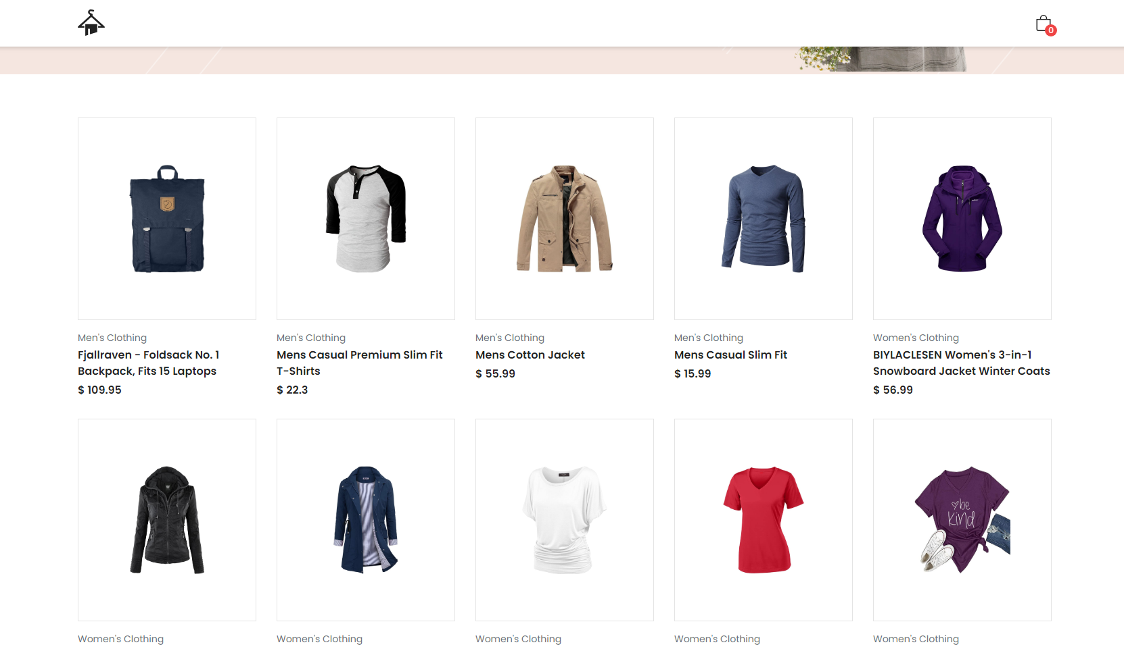This screenshot has width=1124, height=651.
Task: Click Men's Clothing label above Premium Slim Fit T-Shirts
Action: click(311, 338)
